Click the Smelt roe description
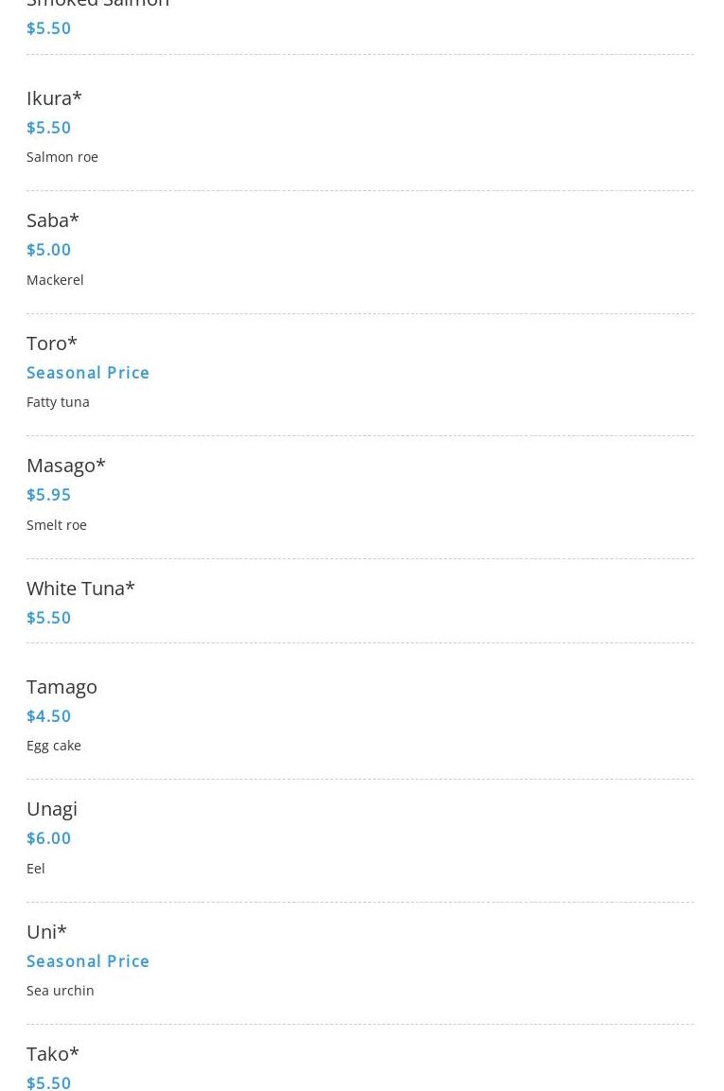This screenshot has width=724, height=1091. [x=57, y=525]
